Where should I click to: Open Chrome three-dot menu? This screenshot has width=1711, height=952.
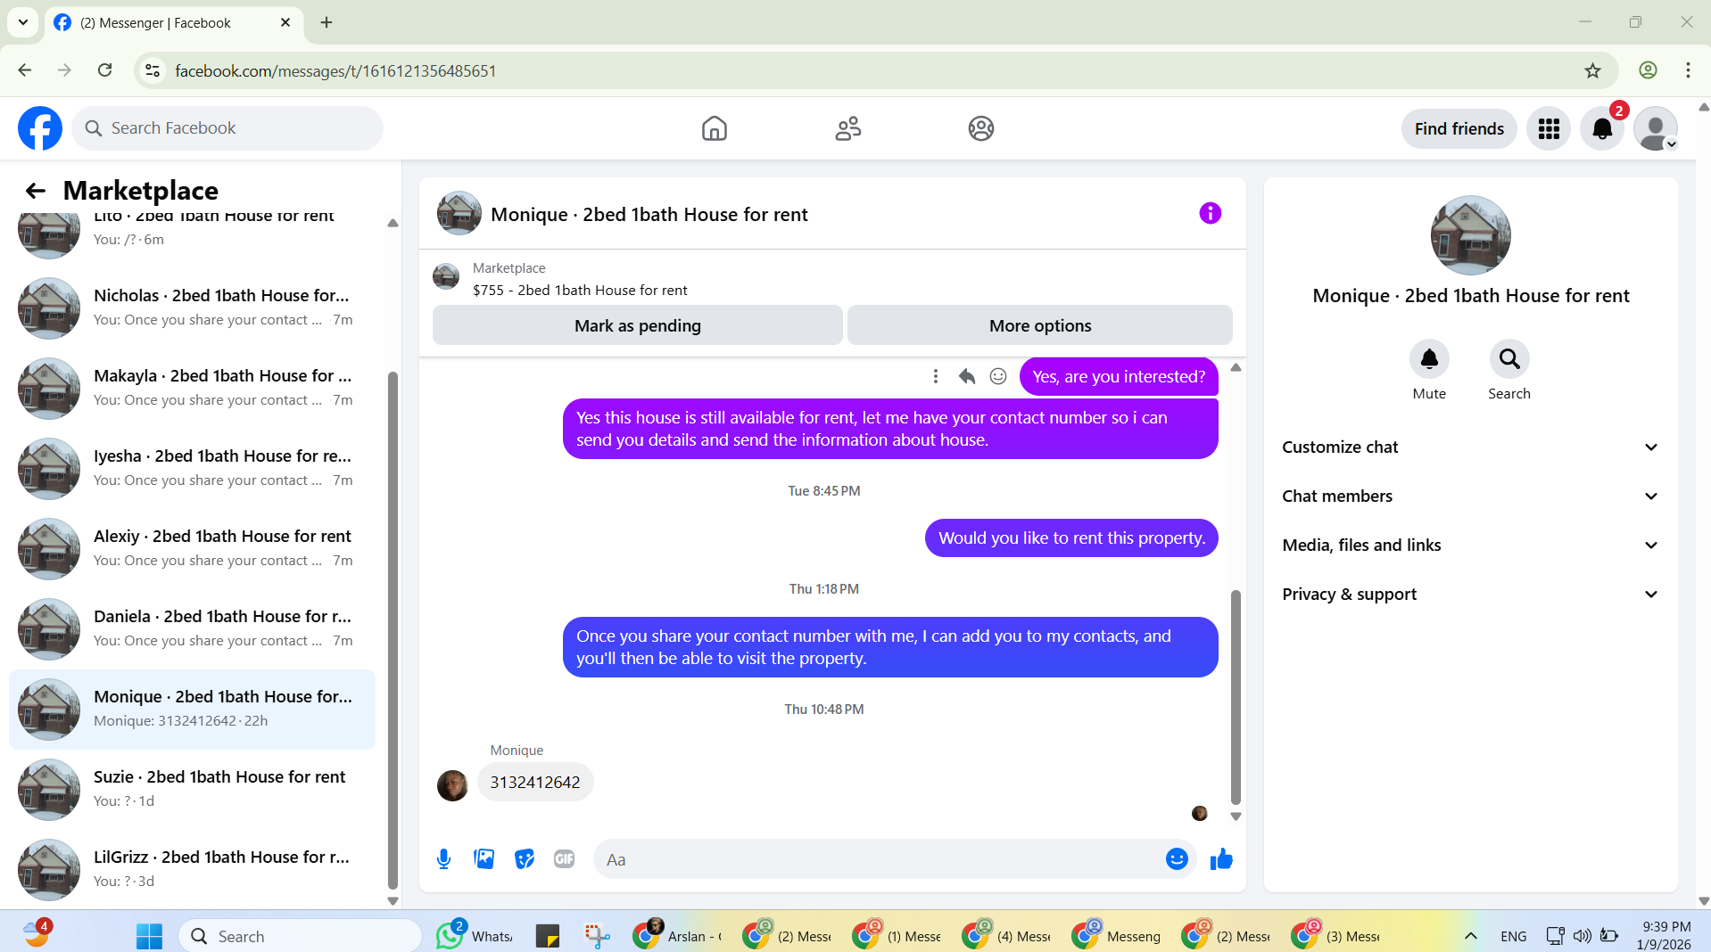coord(1688,70)
